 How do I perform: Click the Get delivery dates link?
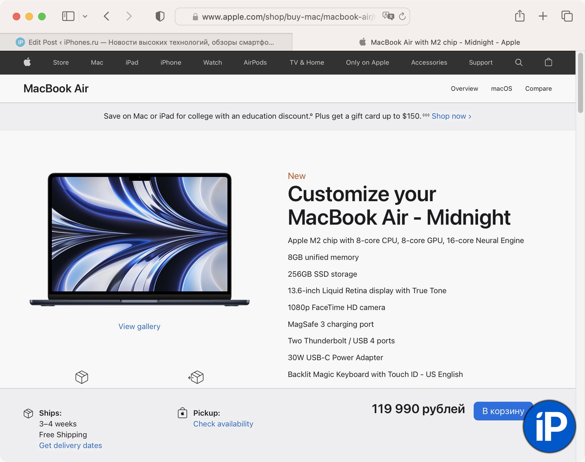pos(70,445)
